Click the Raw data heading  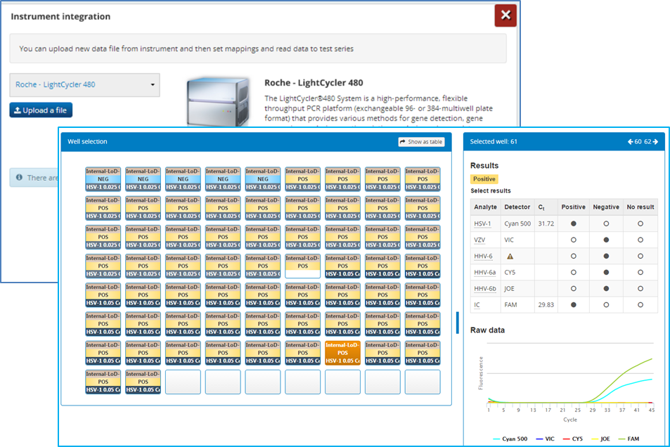[x=487, y=330]
